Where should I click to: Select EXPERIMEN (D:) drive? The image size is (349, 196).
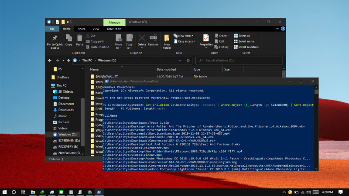click(x=67, y=141)
